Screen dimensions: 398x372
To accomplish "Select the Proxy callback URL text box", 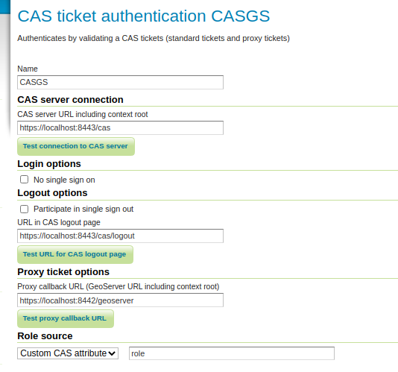I will click(120, 300).
